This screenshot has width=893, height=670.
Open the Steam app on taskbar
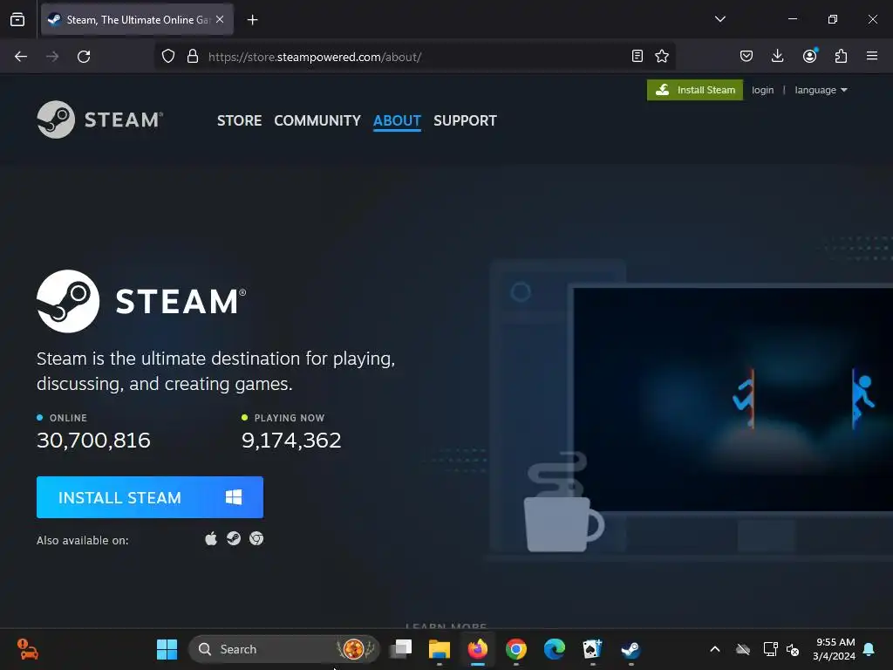click(x=631, y=649)
